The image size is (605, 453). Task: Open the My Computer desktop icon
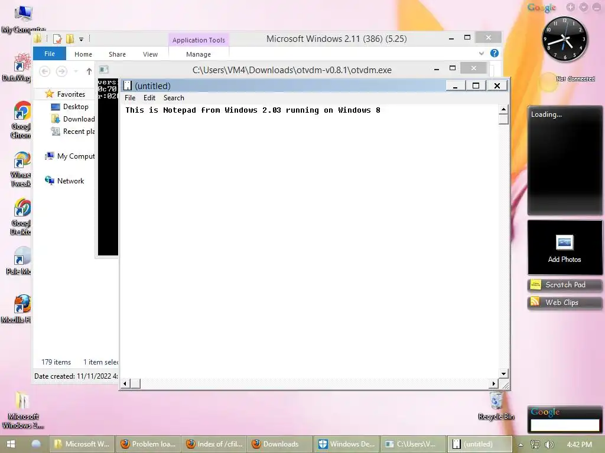pos(23,19)
